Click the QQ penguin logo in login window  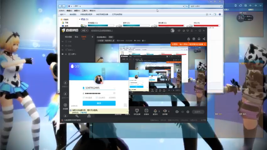[72, 66]
